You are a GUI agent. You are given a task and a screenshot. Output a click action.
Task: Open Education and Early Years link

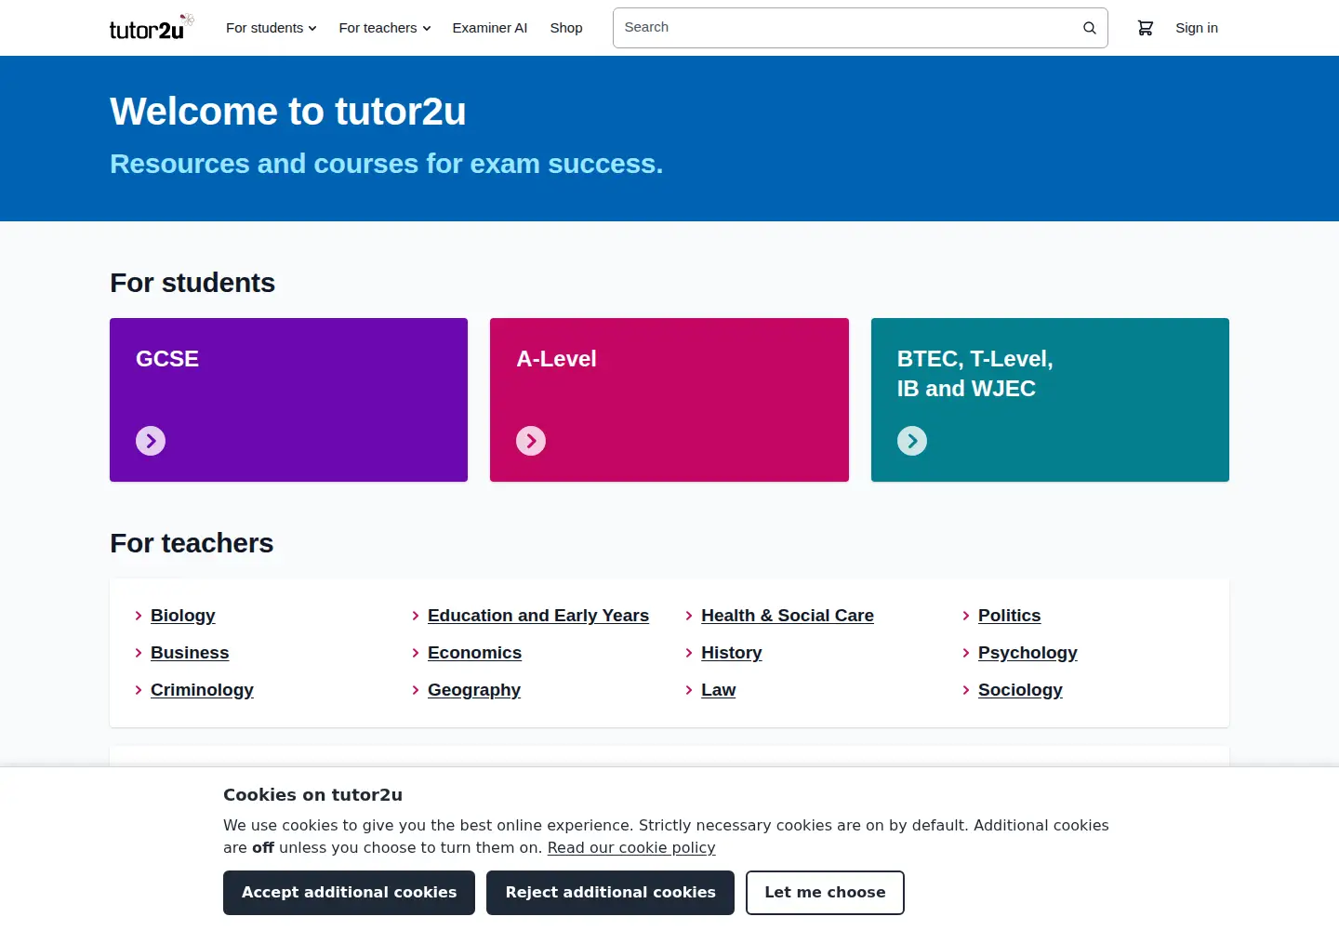(538, 616)
